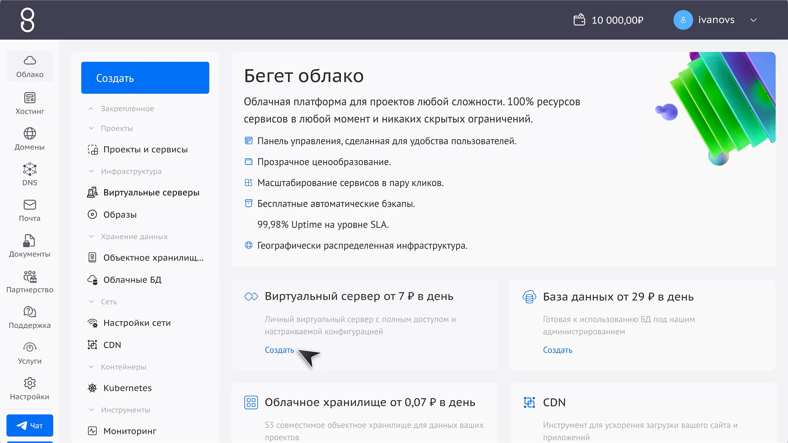Toggle the Хранение данных section
788x443 pixels.
coord(91,237)
